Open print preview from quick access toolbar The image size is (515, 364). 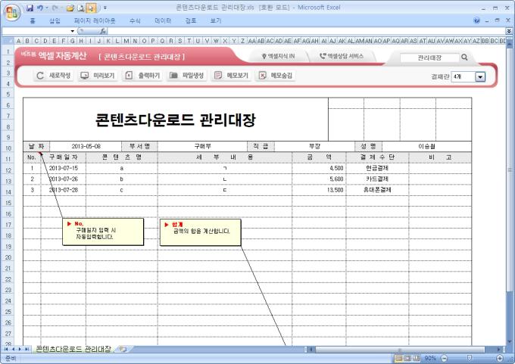tap(81, 8)
